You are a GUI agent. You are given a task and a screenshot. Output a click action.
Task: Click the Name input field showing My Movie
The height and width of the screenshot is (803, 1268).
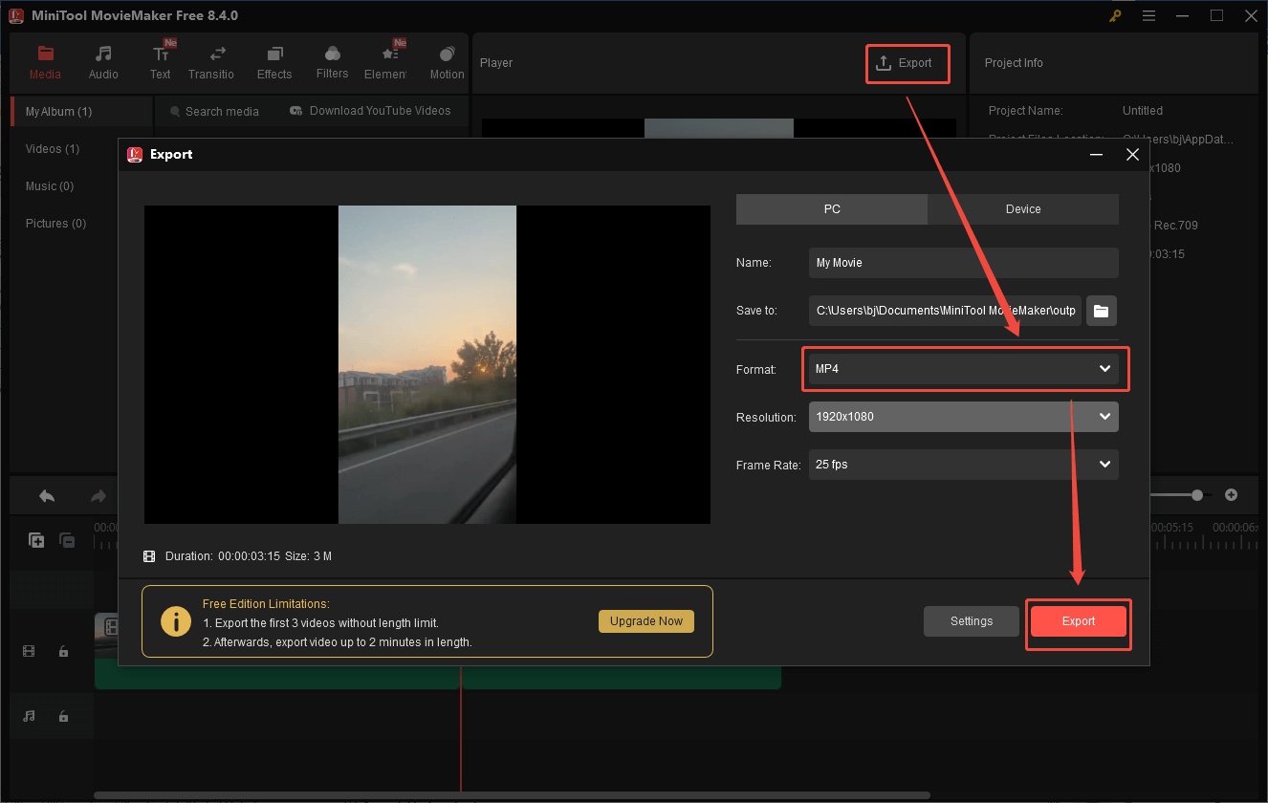(x=963, y=262)
